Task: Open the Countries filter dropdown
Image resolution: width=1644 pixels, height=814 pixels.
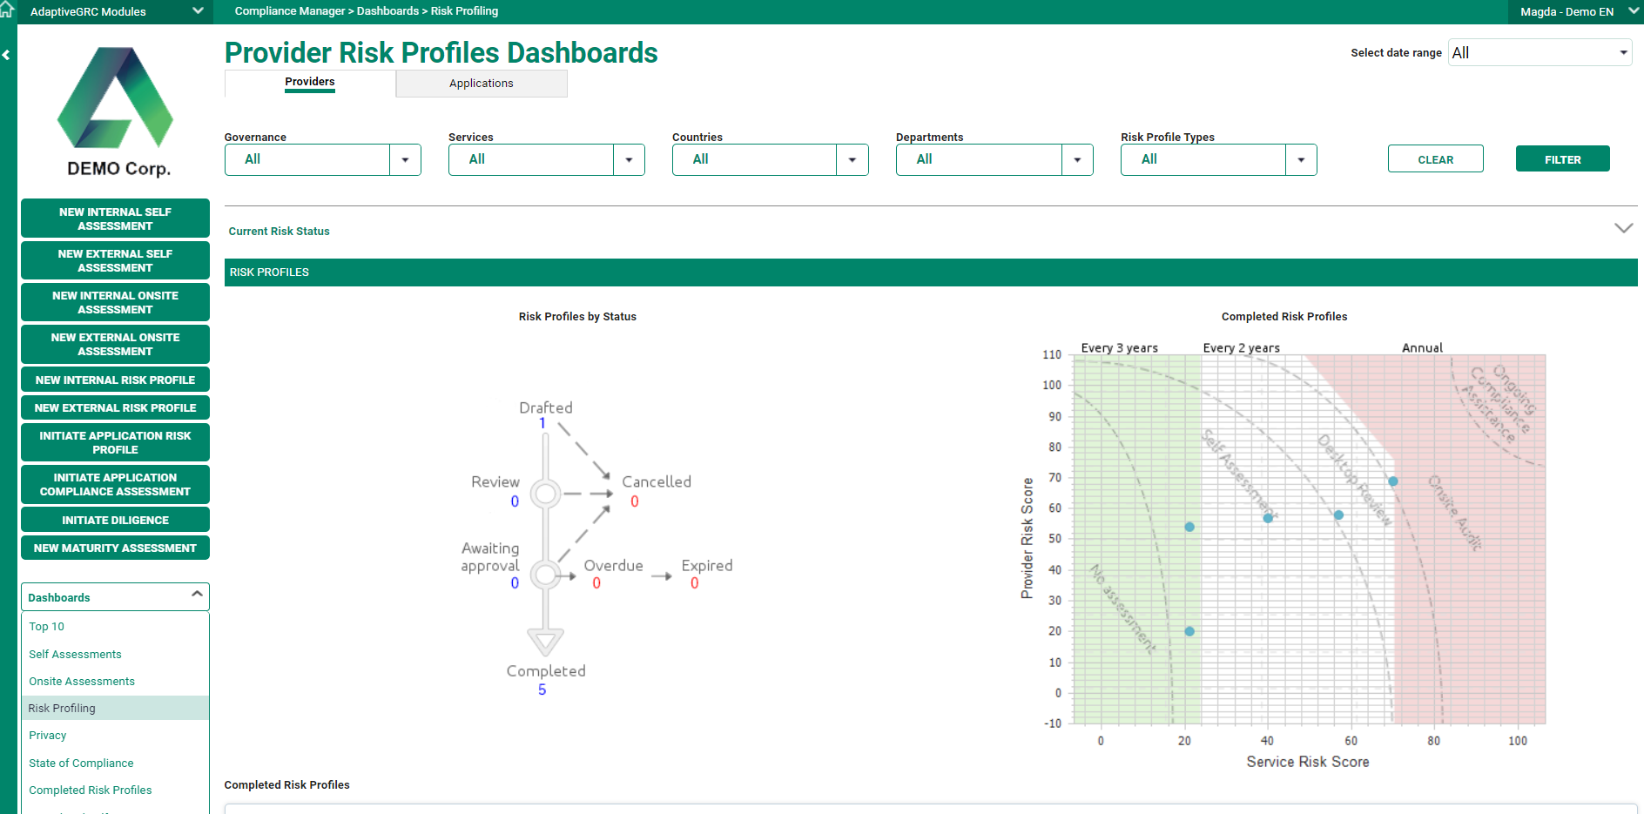Action: pyautogui.click(x=852, y=159)
